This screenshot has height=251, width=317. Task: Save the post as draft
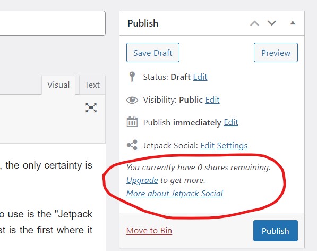[x=153, y=53]
